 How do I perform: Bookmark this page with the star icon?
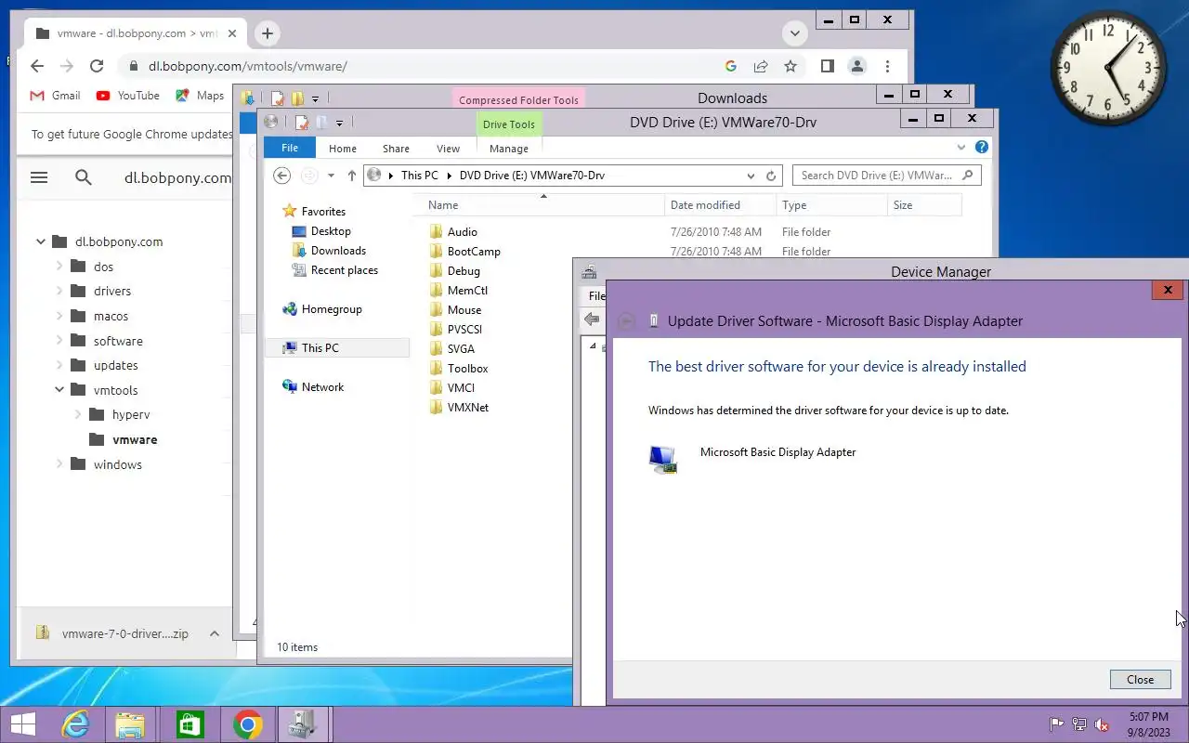[x=790, y=66]
